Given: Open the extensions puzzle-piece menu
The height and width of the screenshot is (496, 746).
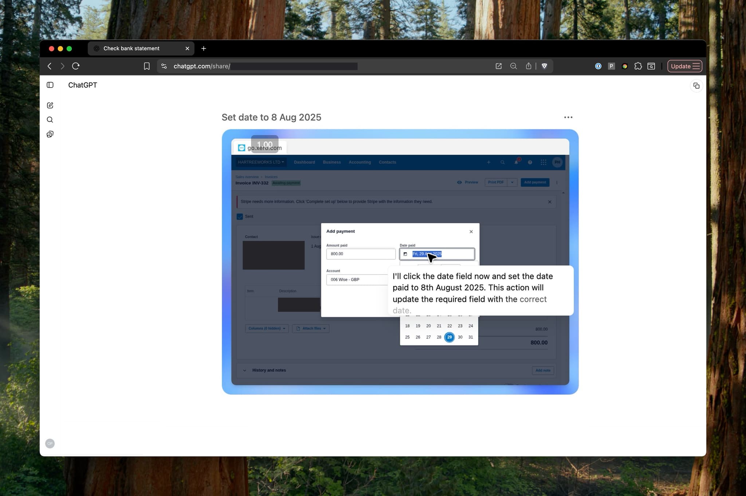Looking at the screenshot, I should click(x=638, y=66).
